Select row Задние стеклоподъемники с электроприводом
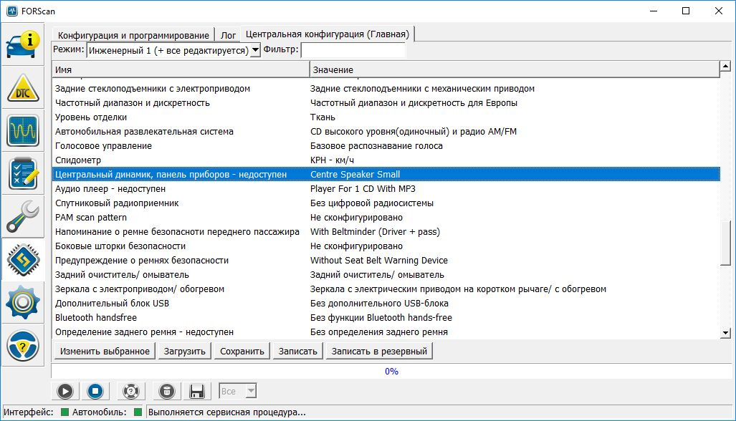Image resolution: width=736 pixels, height=421 pixels. click(386, 89)
